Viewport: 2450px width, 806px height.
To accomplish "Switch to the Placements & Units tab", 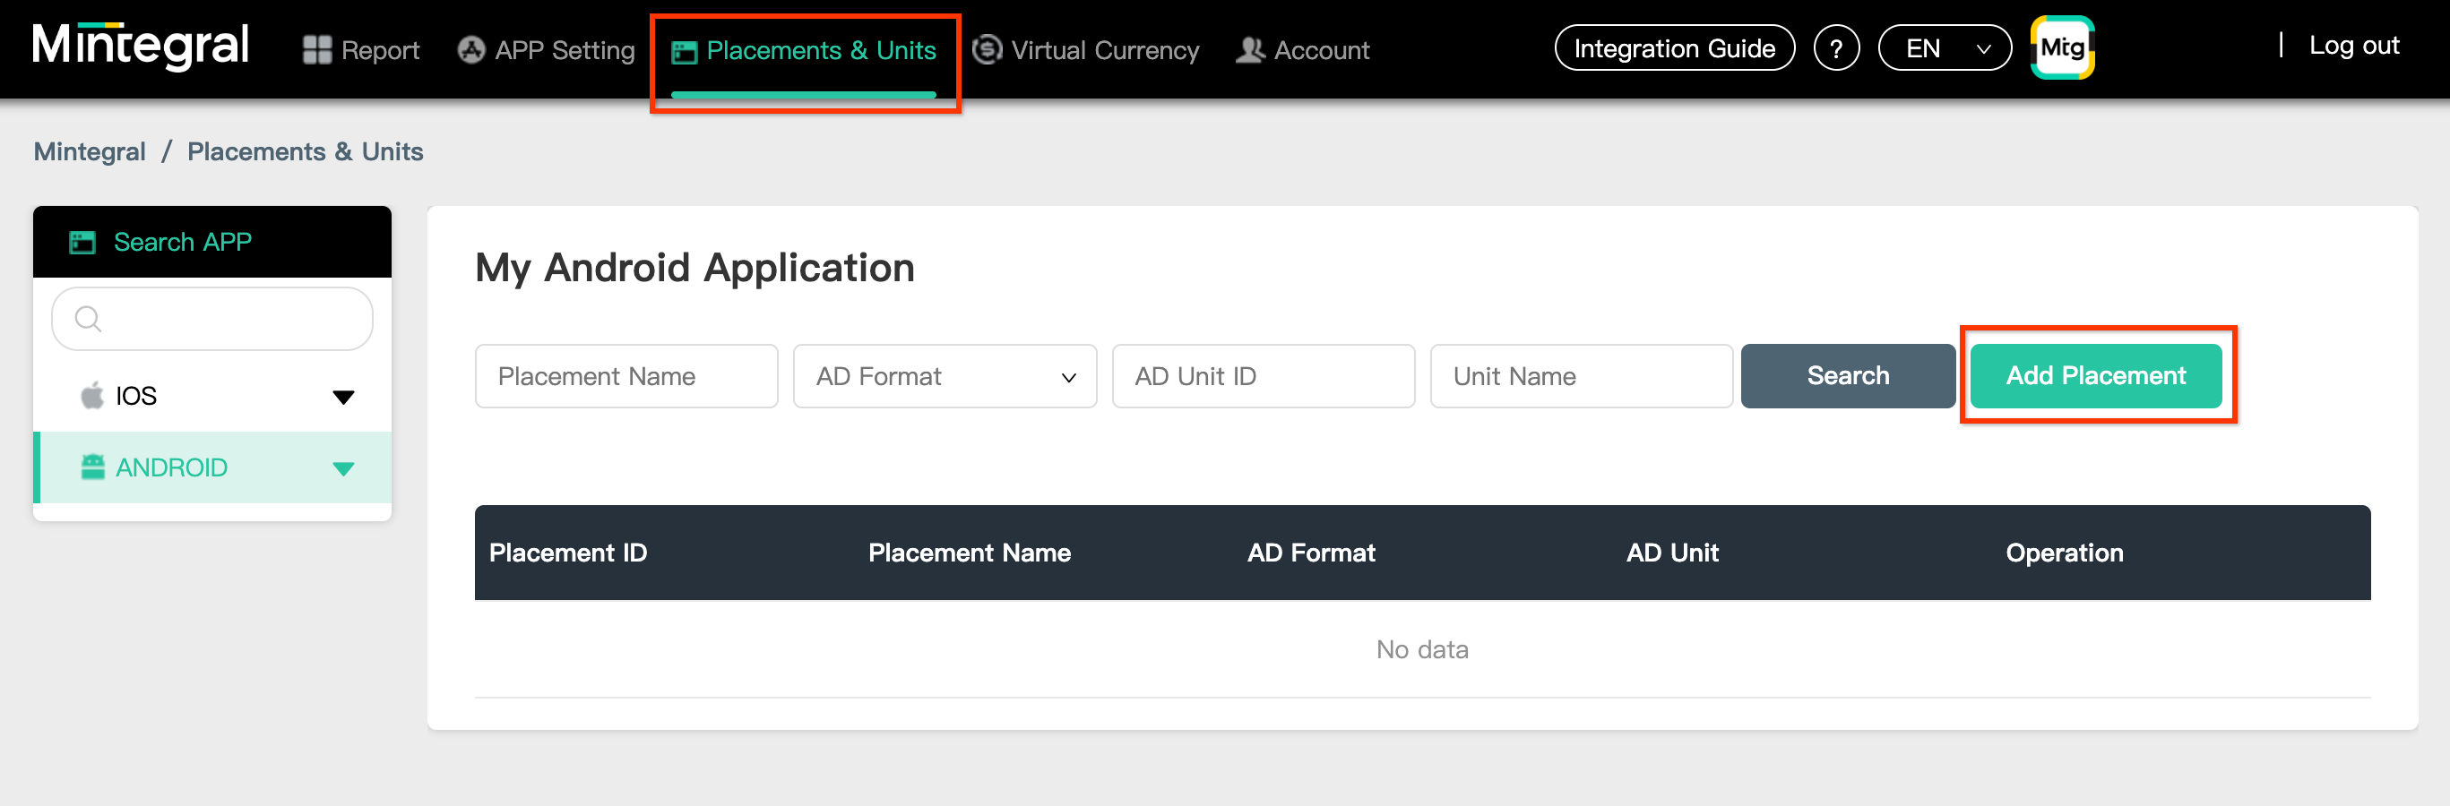I will (805, 50).
